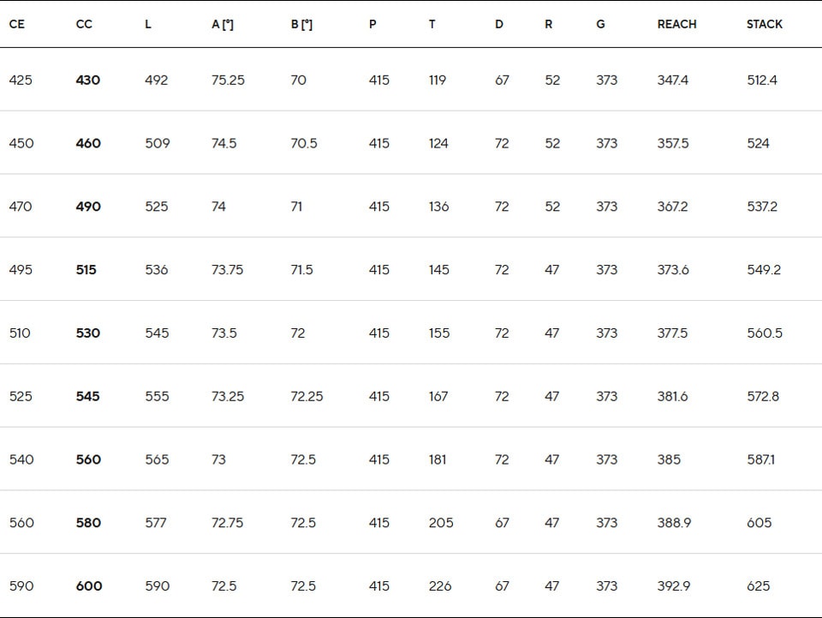
Task: Click the B [°] column header
Action: (301, 24)
